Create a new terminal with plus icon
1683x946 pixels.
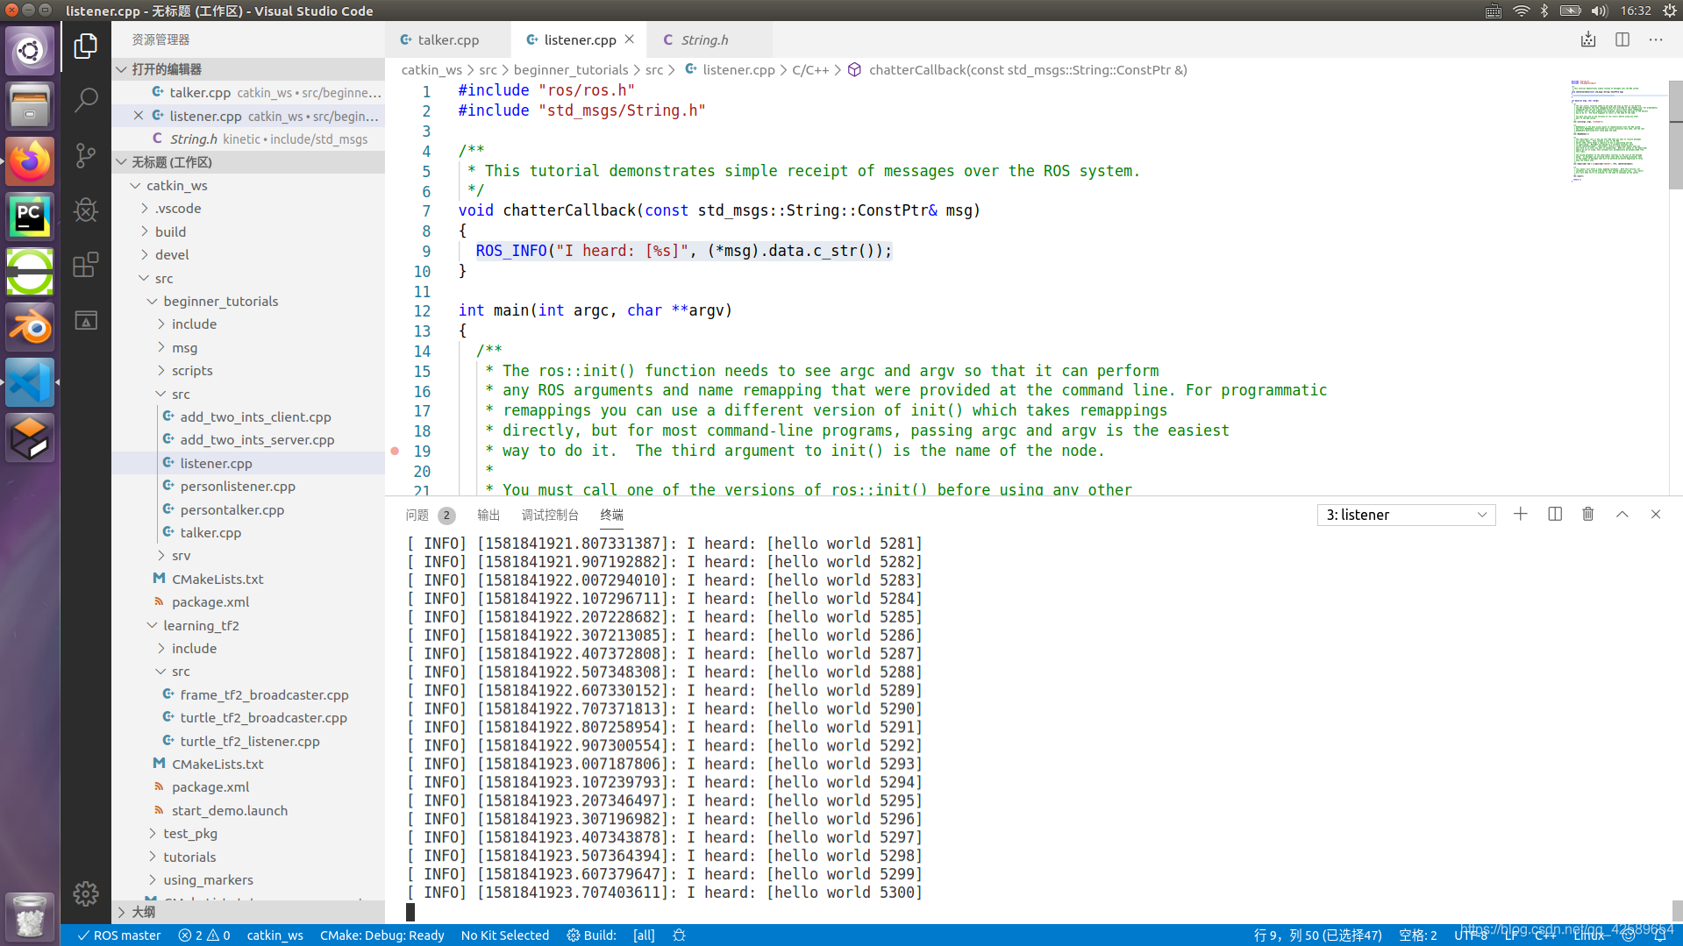coord(1520,515)
